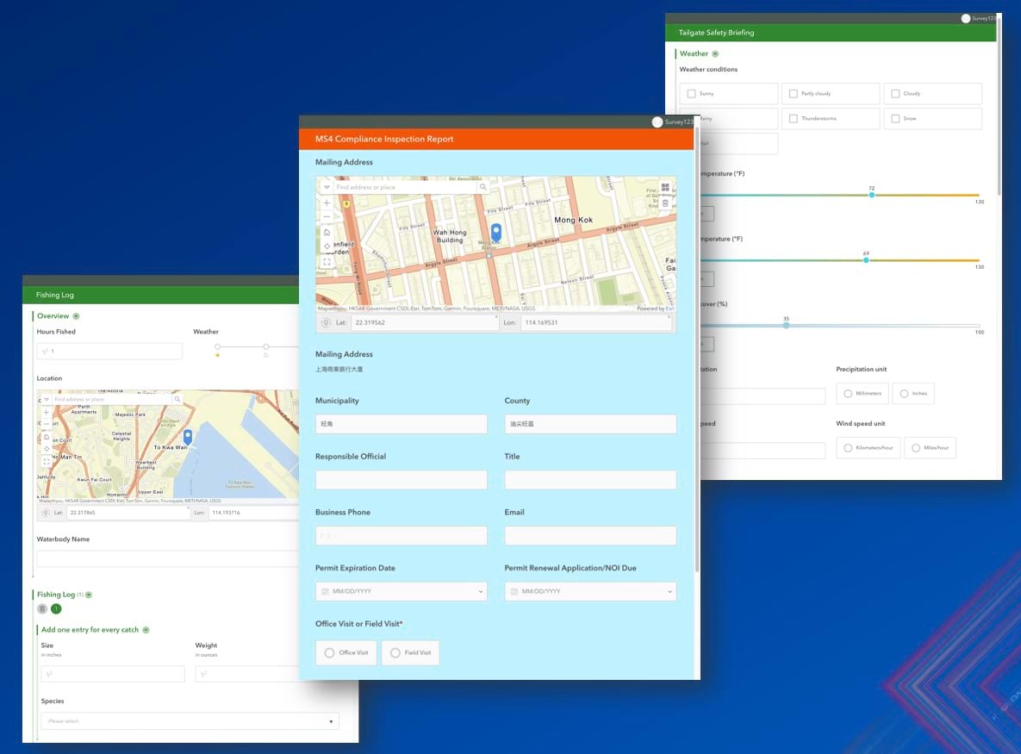Zoom out on Fishing Log map
The image size is (1021, 754).
[47, 424]
